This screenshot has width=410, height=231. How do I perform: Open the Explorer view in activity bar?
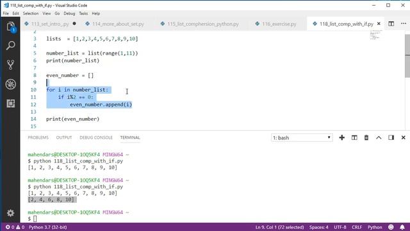10,27
